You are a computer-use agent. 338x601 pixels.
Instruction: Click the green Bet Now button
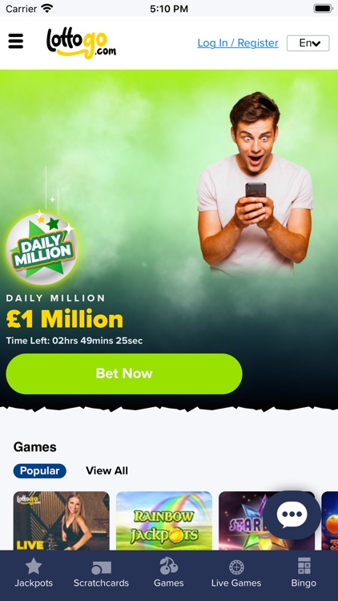124,373
